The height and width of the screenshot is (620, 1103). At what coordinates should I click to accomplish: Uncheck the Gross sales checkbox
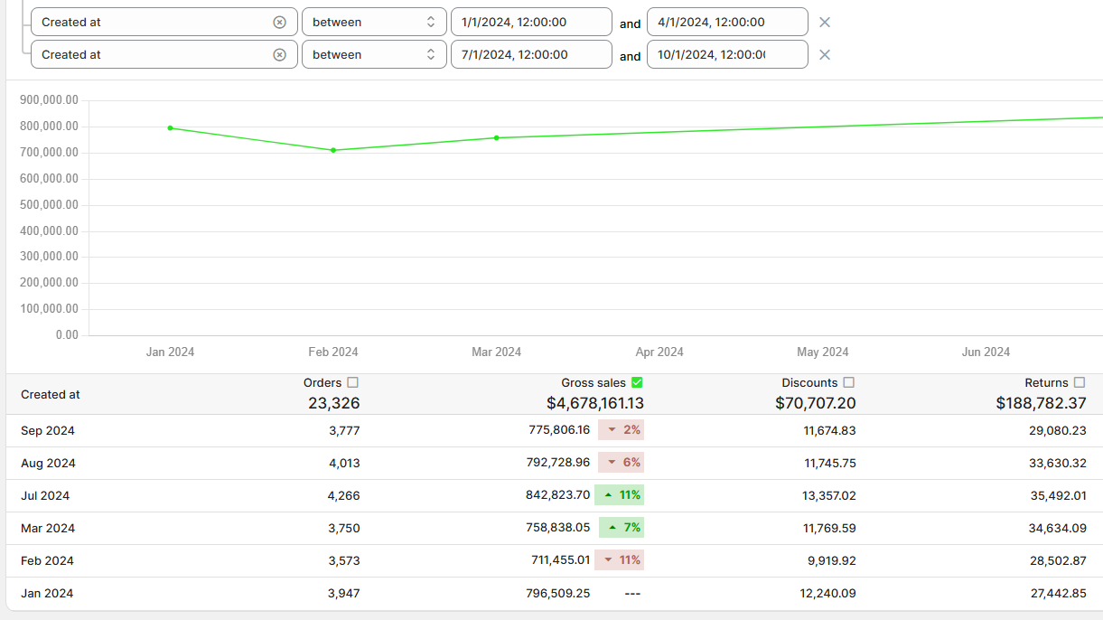click(x=637, y=382)
